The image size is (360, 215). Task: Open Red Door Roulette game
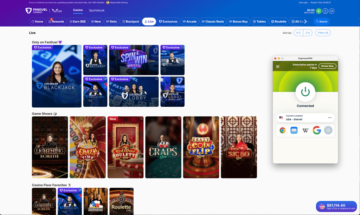click(x=126, y=147)
